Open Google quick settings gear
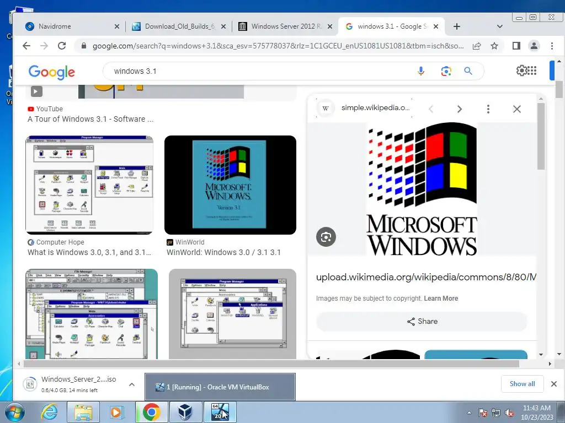Image resolution: width=565 pixels, height=423 pixels. (x=521, y=70)
